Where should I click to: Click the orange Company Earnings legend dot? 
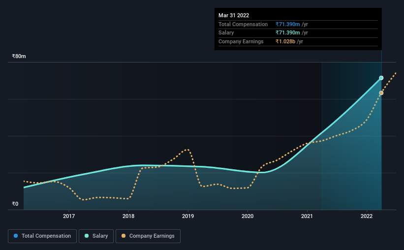coord(124,236)
